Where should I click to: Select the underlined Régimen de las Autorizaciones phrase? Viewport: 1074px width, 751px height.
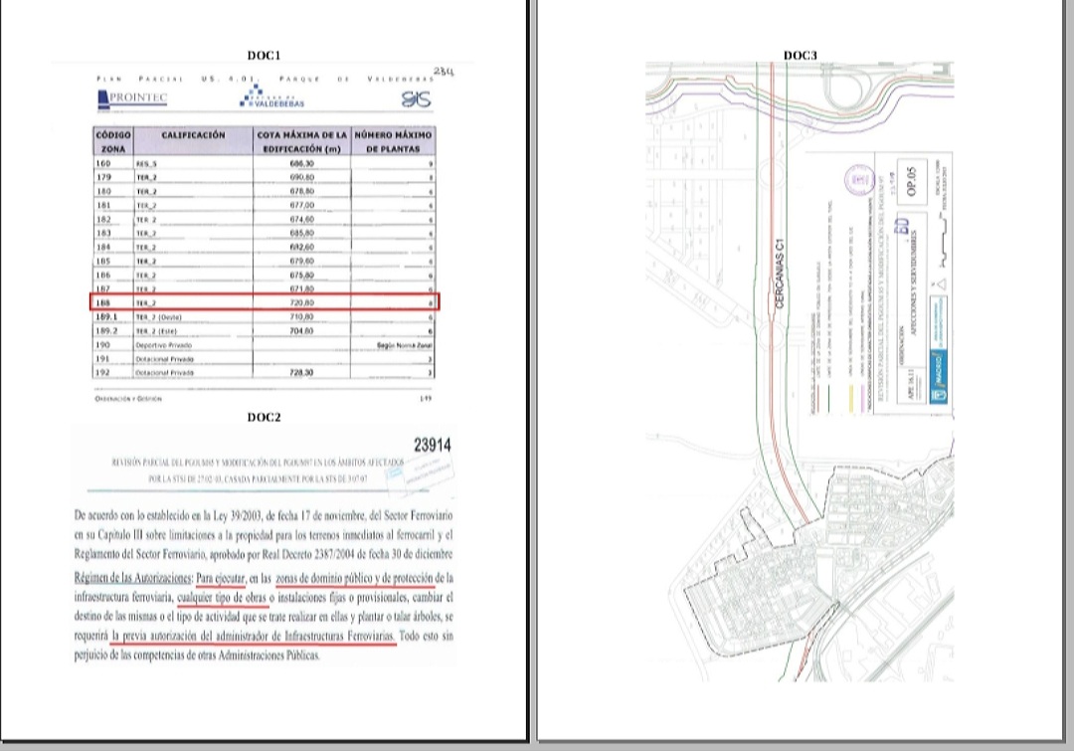coord(133,578)
